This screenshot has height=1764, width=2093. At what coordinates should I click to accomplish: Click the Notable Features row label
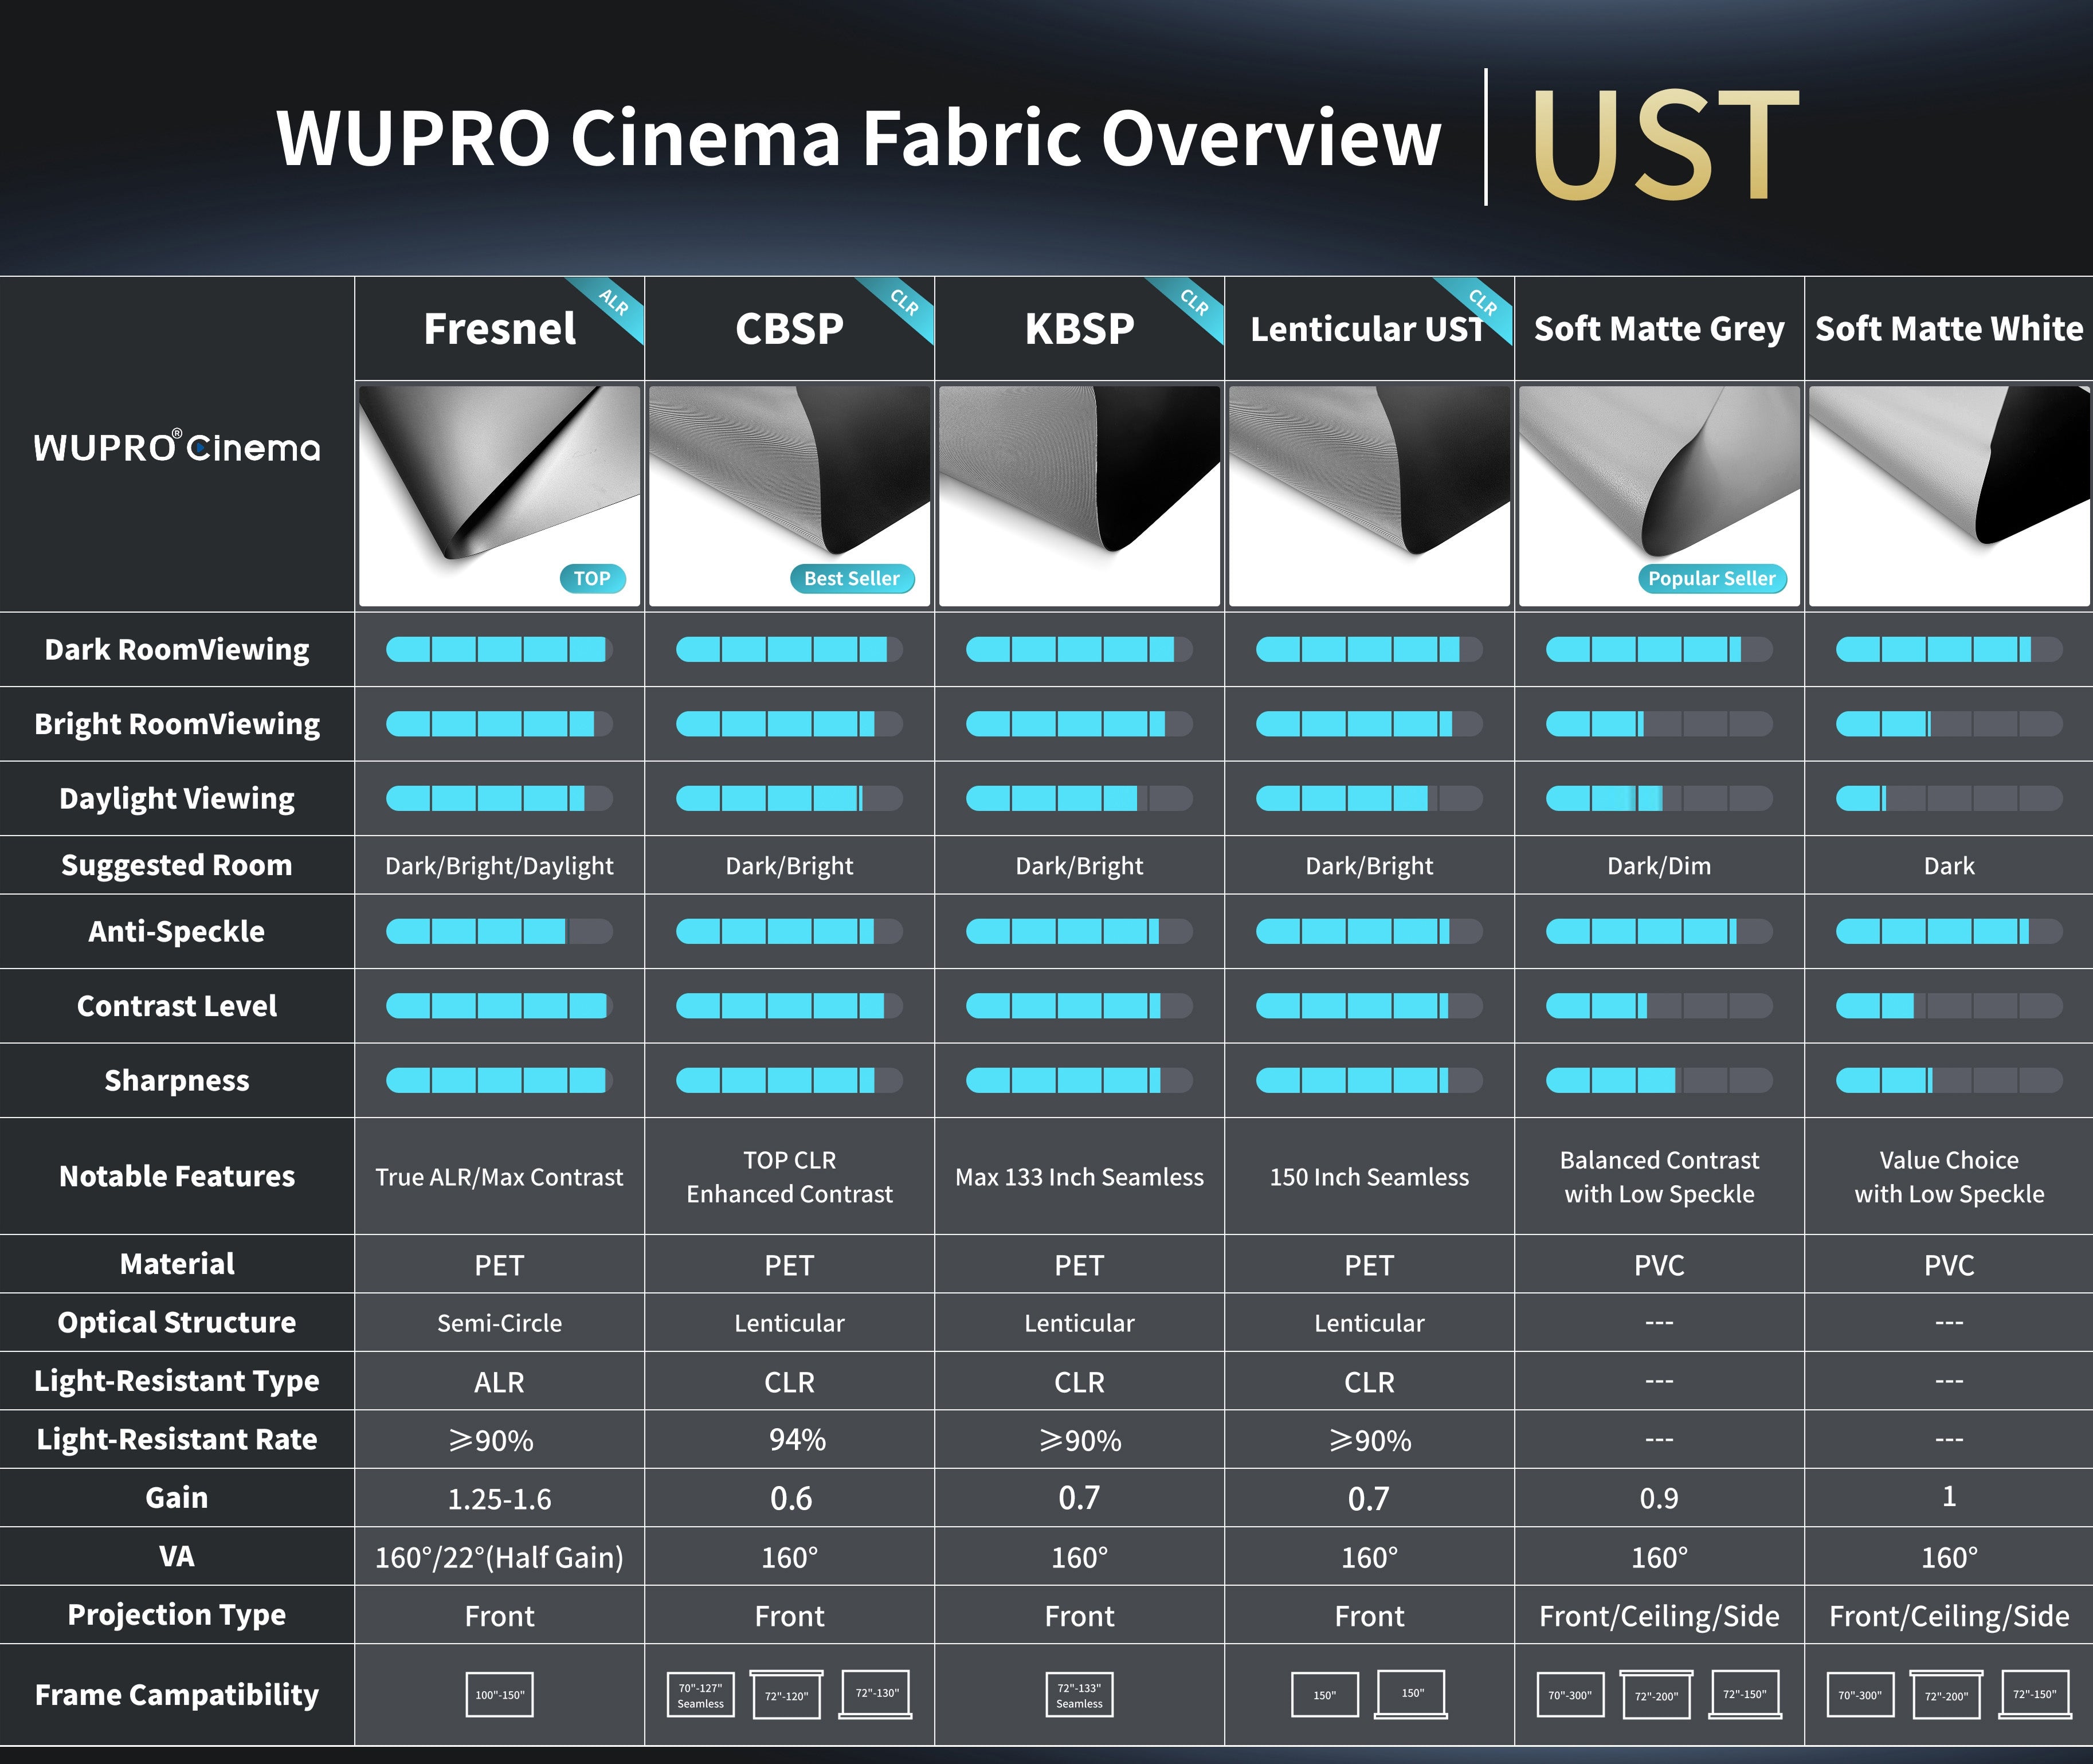177,1176
